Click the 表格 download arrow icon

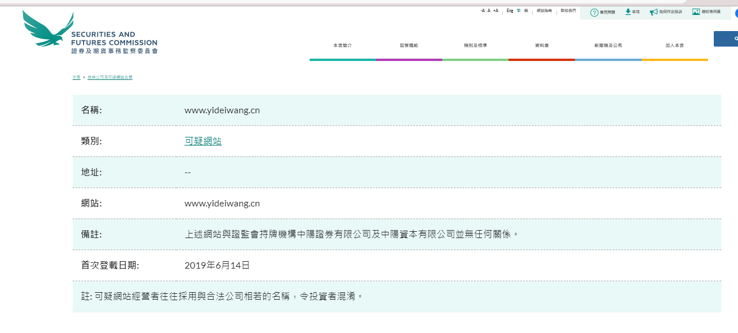click(628, 12)
